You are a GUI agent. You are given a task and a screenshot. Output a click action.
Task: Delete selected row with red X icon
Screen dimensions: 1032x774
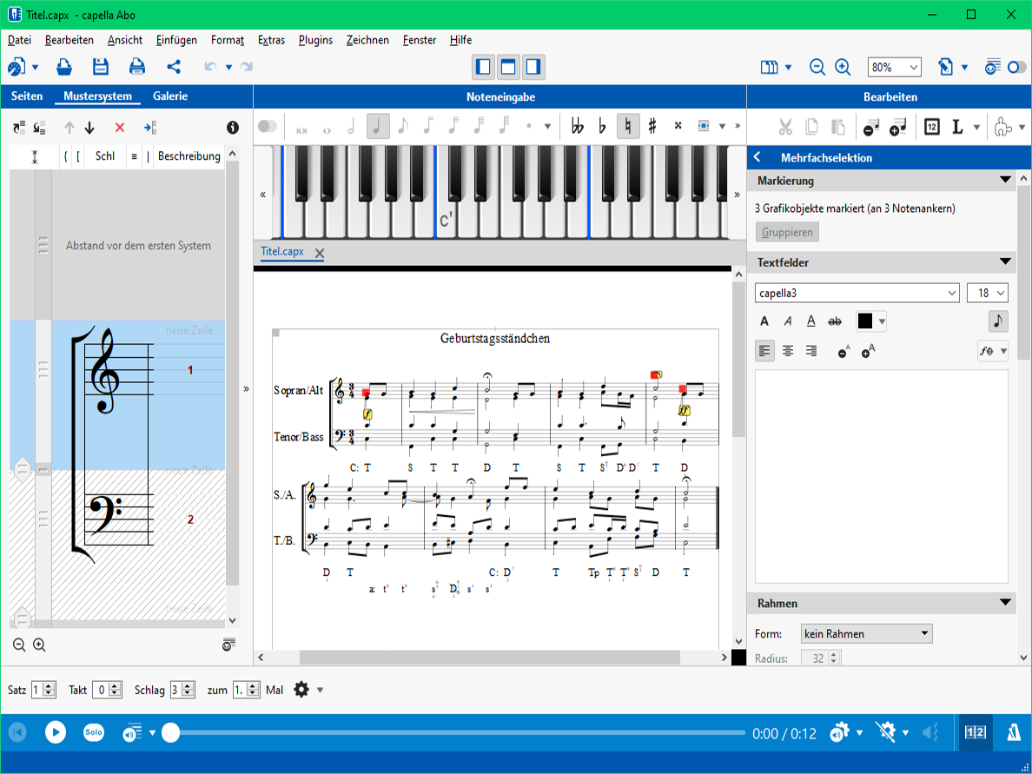coord(120,128)
